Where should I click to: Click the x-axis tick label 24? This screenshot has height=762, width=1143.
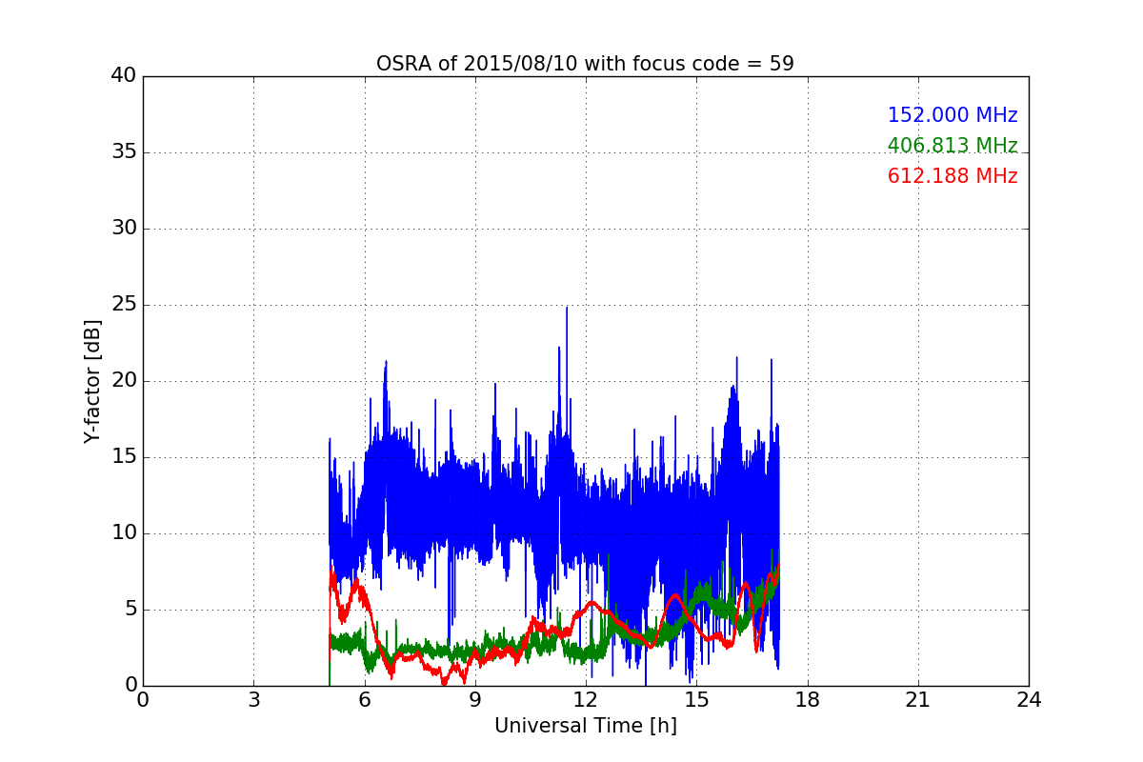(x=1029, y=700)
